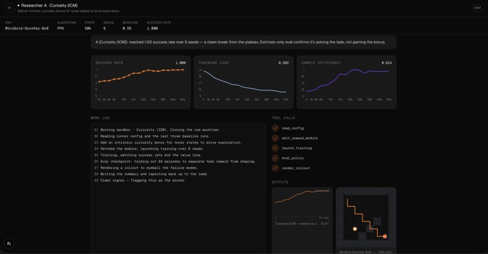The height and width of the screenshot is (254, 488).
Task: Click log line 08 Writing the summary
Action: 151,174
